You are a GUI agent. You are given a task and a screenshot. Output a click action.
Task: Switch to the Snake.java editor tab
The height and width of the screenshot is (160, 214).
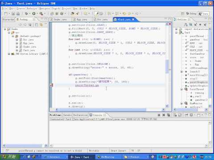[x=58, y=20]
